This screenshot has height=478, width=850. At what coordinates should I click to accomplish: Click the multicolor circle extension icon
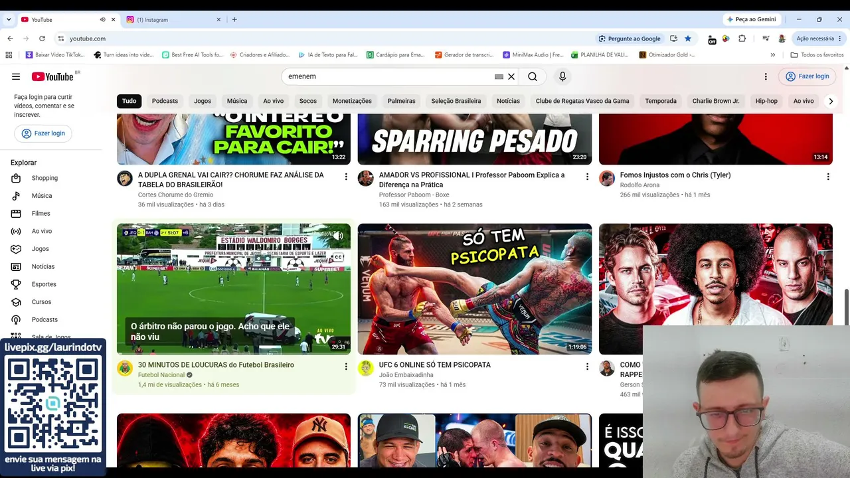[726, 39]
